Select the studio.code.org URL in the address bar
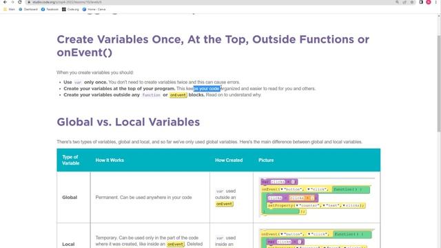Image resolution: width=441 pixels, height=248 pixels. 67,2
